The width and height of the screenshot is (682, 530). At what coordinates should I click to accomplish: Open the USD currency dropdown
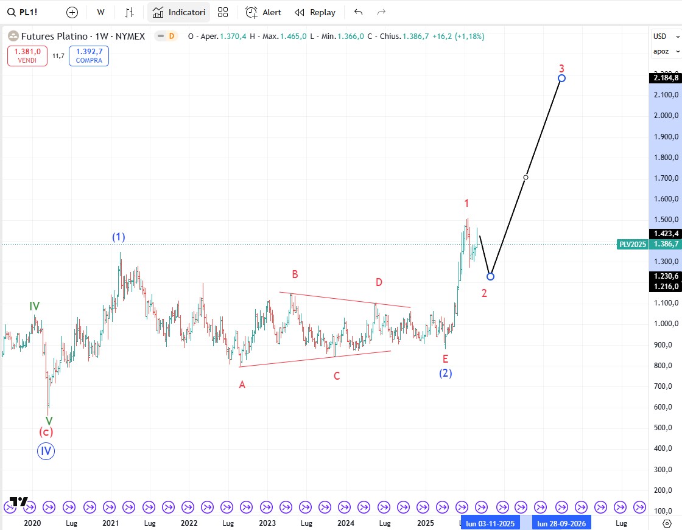665,36
